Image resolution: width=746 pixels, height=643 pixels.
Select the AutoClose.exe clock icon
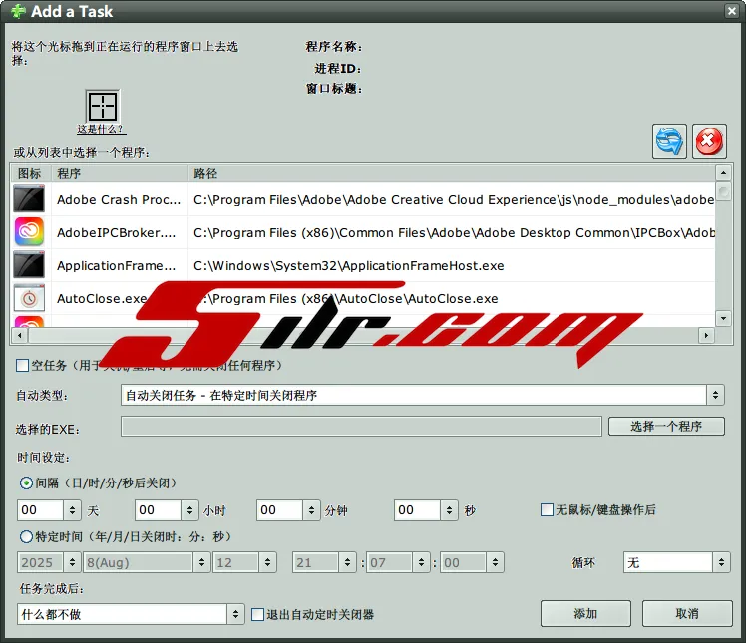29,298
